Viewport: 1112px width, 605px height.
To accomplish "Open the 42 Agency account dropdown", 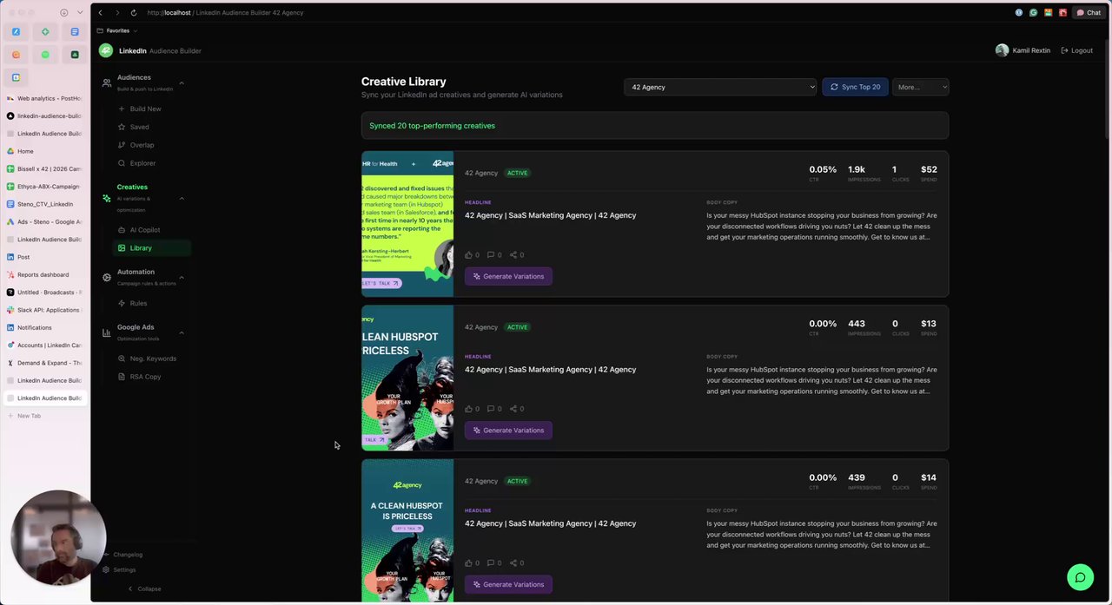I will pyautogui.click(x=720, y=87).
